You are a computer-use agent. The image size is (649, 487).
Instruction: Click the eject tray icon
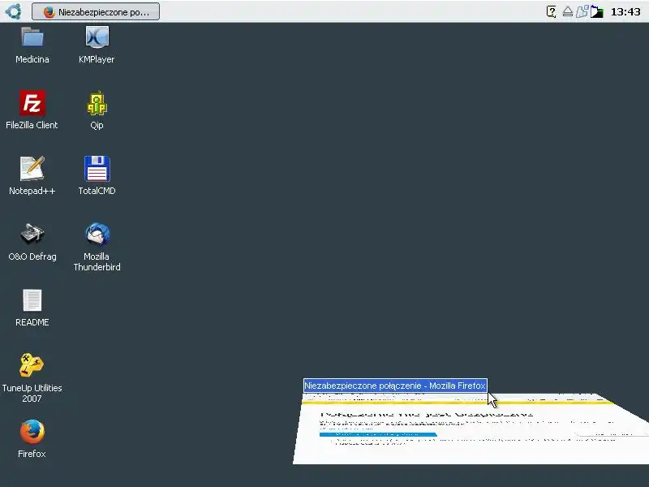[x=567, y=11]
